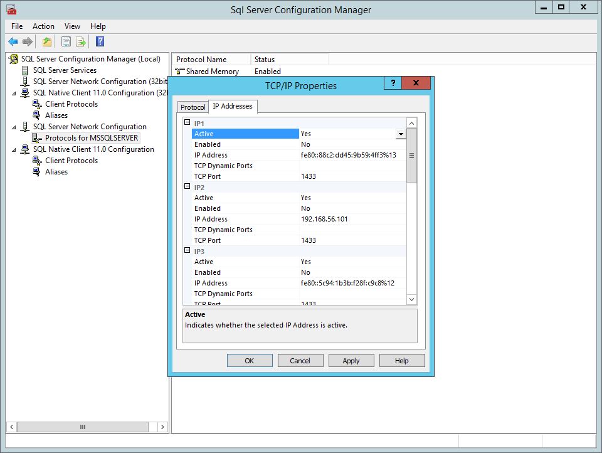The width and height of the screenshot is (602, 453).
Task: Click the IP2 TCP Port 1433
Action: [352, 240]
